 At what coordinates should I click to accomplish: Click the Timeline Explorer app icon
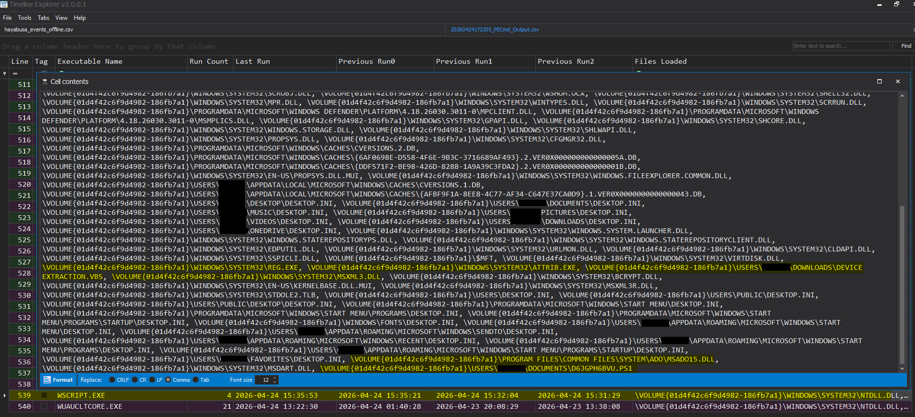pyautogui.click(x=4, y=4)
